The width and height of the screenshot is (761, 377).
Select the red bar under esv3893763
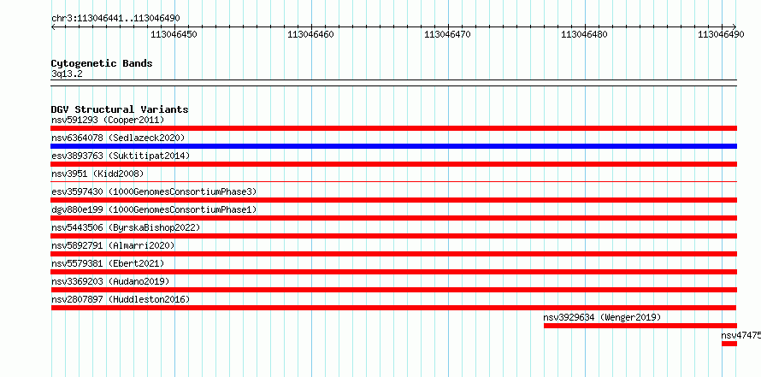tap(393, 164)
